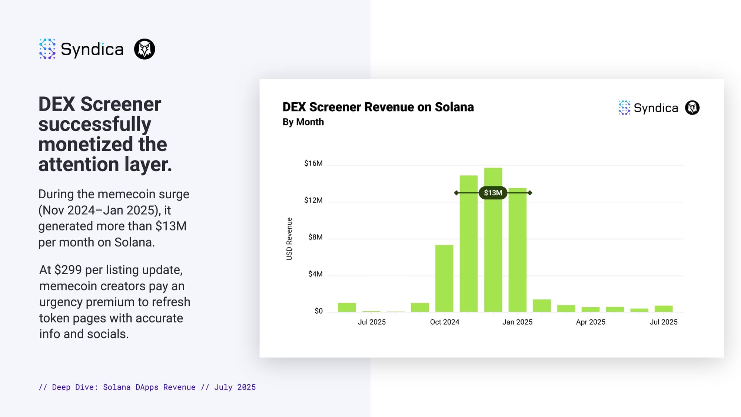Screen dimensions: 741x417
Task: Click the chart subtitle "By Month"
Action: click(x=303, y=122)
